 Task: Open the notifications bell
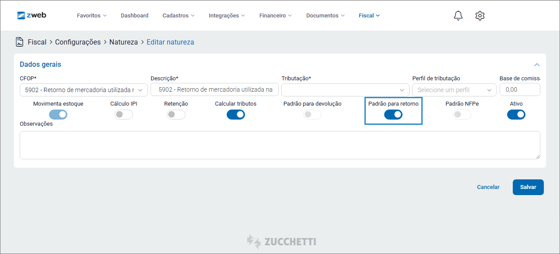pyautogui.click(x=458, y=16)
